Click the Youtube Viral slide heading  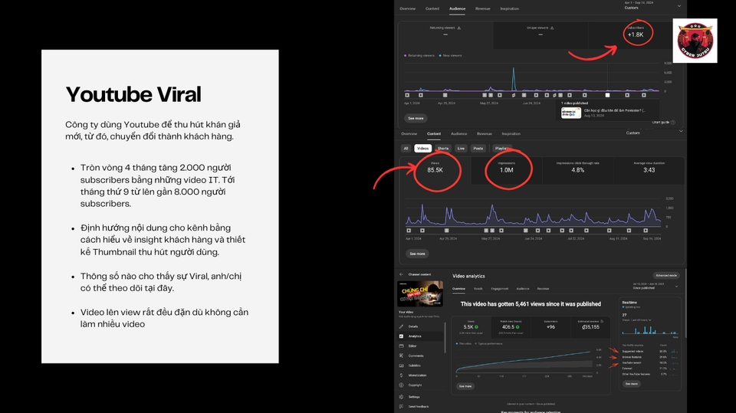pos(133,95)
